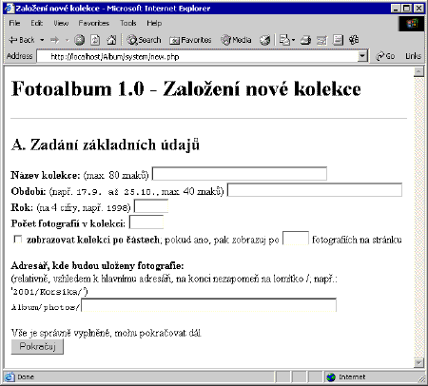Click the Stop loading toolbar icon

[x=79, y=40]
